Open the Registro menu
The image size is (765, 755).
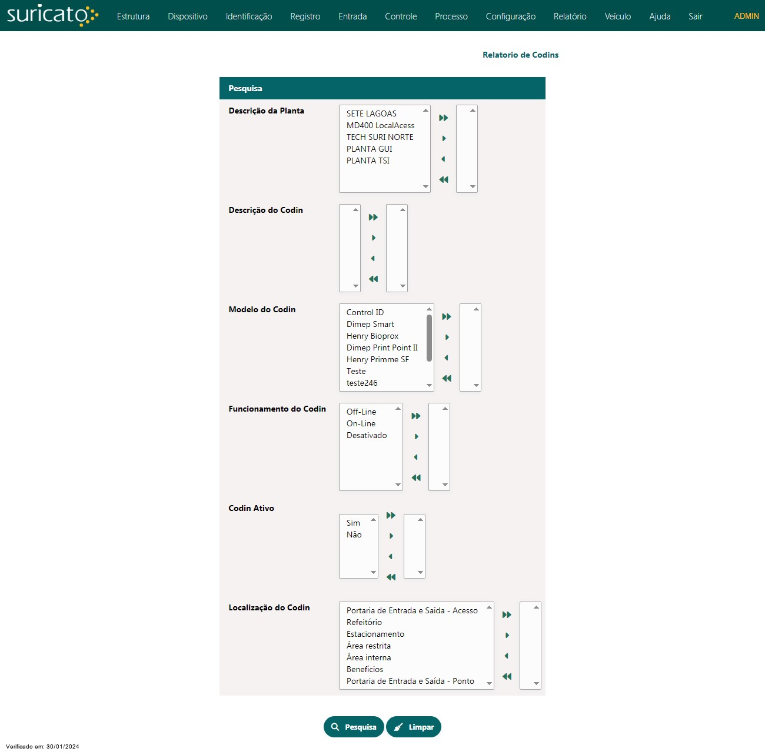305,16
